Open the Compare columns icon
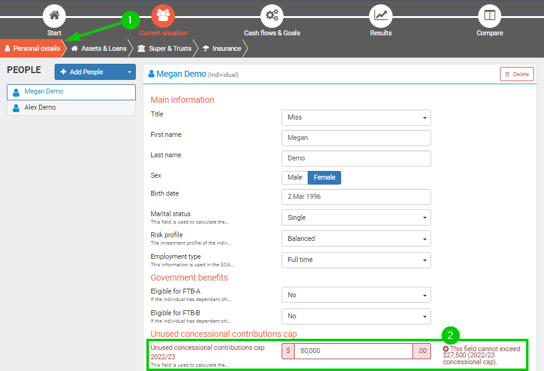Screen dimensions: 544x371 coord(489,15)
